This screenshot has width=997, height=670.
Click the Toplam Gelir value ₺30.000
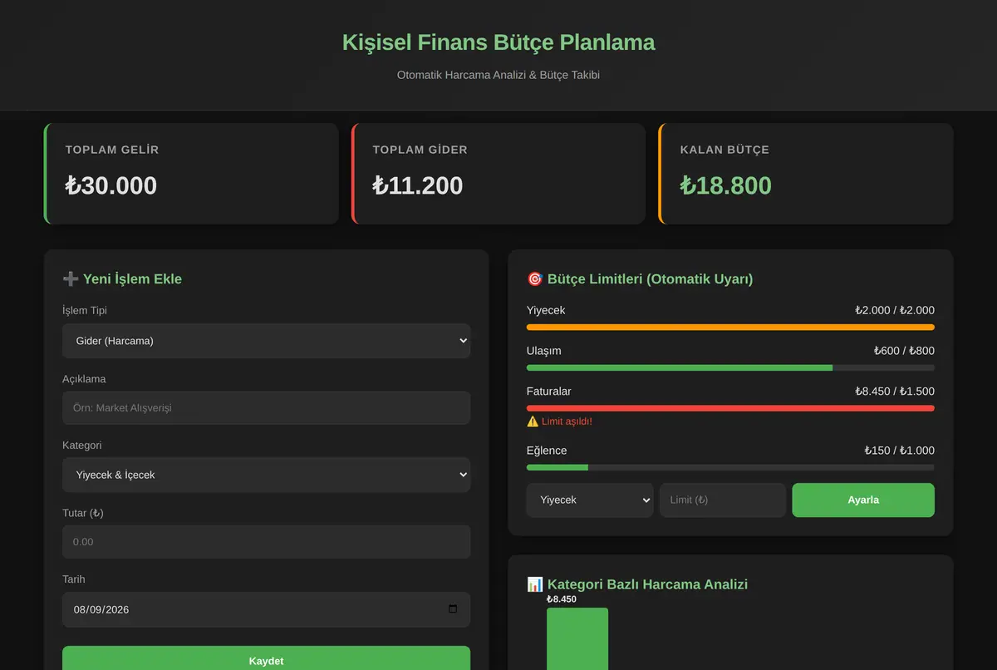[x=111, y=185]
